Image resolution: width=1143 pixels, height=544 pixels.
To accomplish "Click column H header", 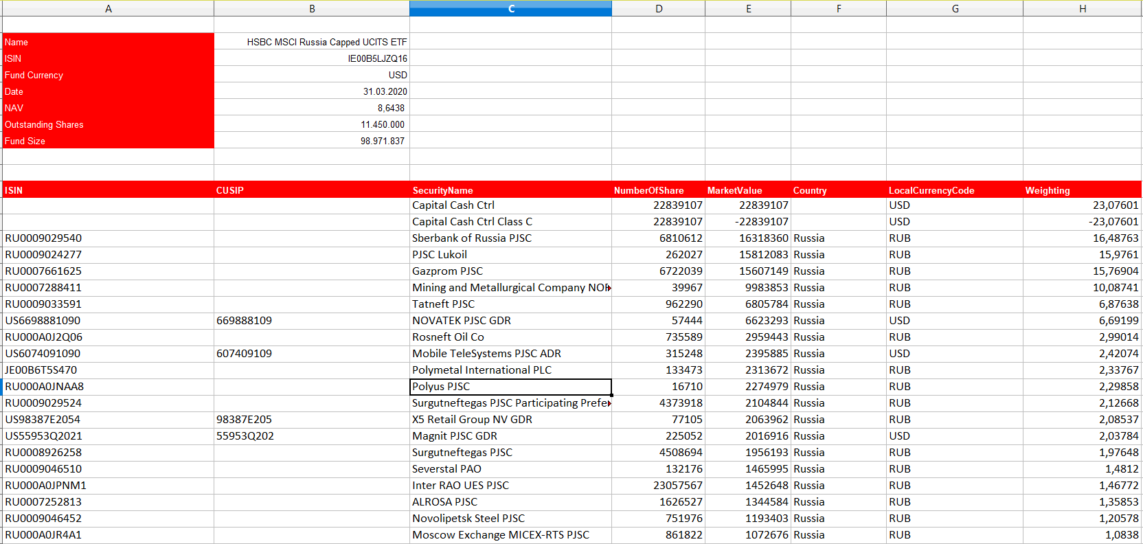I will (x=1082, y=9).
